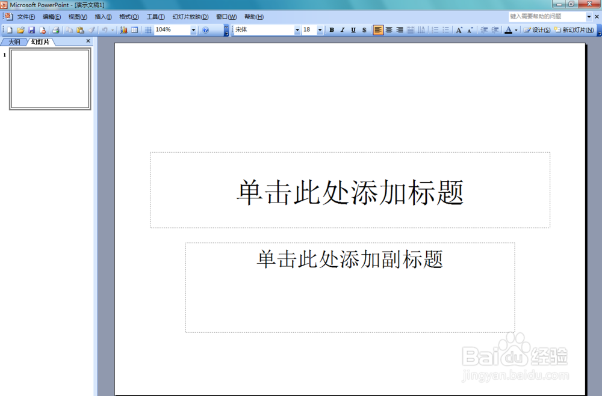This screenshot has width=602, height=396.
Task: Open the font size dropdown
Action: click(x=320, y=30)
